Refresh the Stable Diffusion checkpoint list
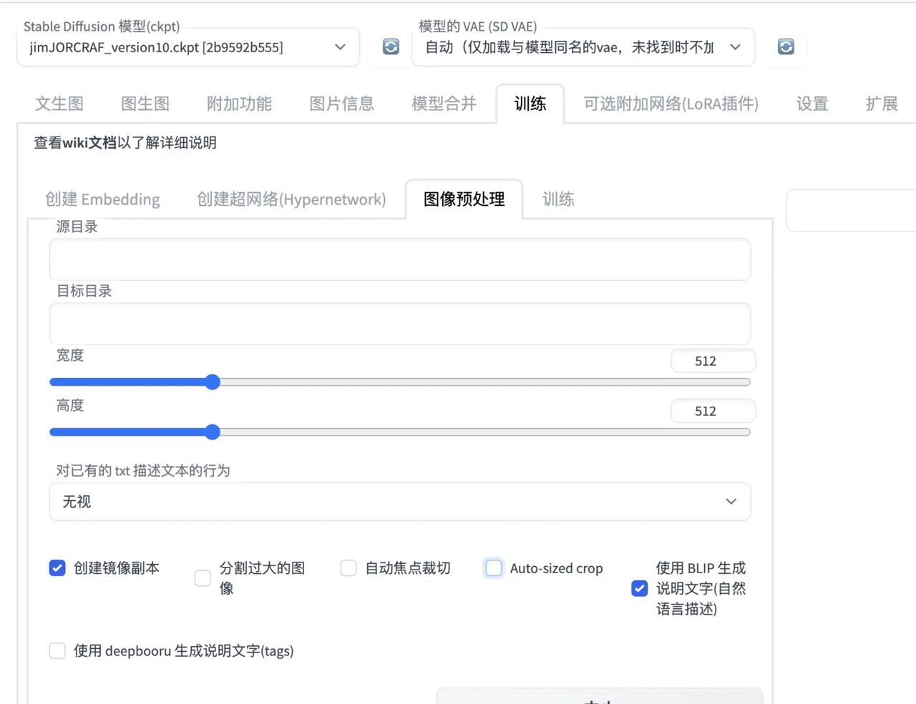 (x=390, y=46)
